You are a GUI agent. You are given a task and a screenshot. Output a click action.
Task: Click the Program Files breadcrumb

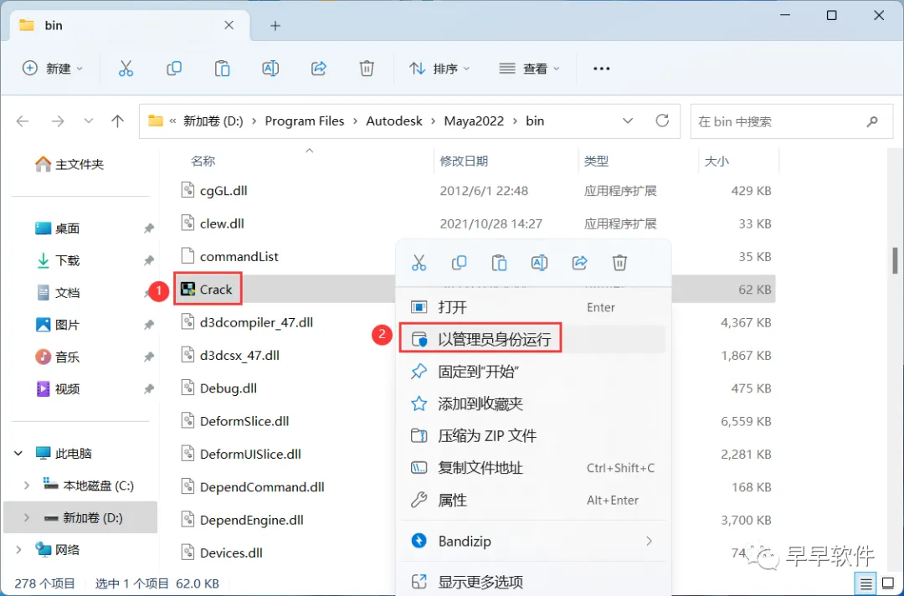(x=305, y=121)
